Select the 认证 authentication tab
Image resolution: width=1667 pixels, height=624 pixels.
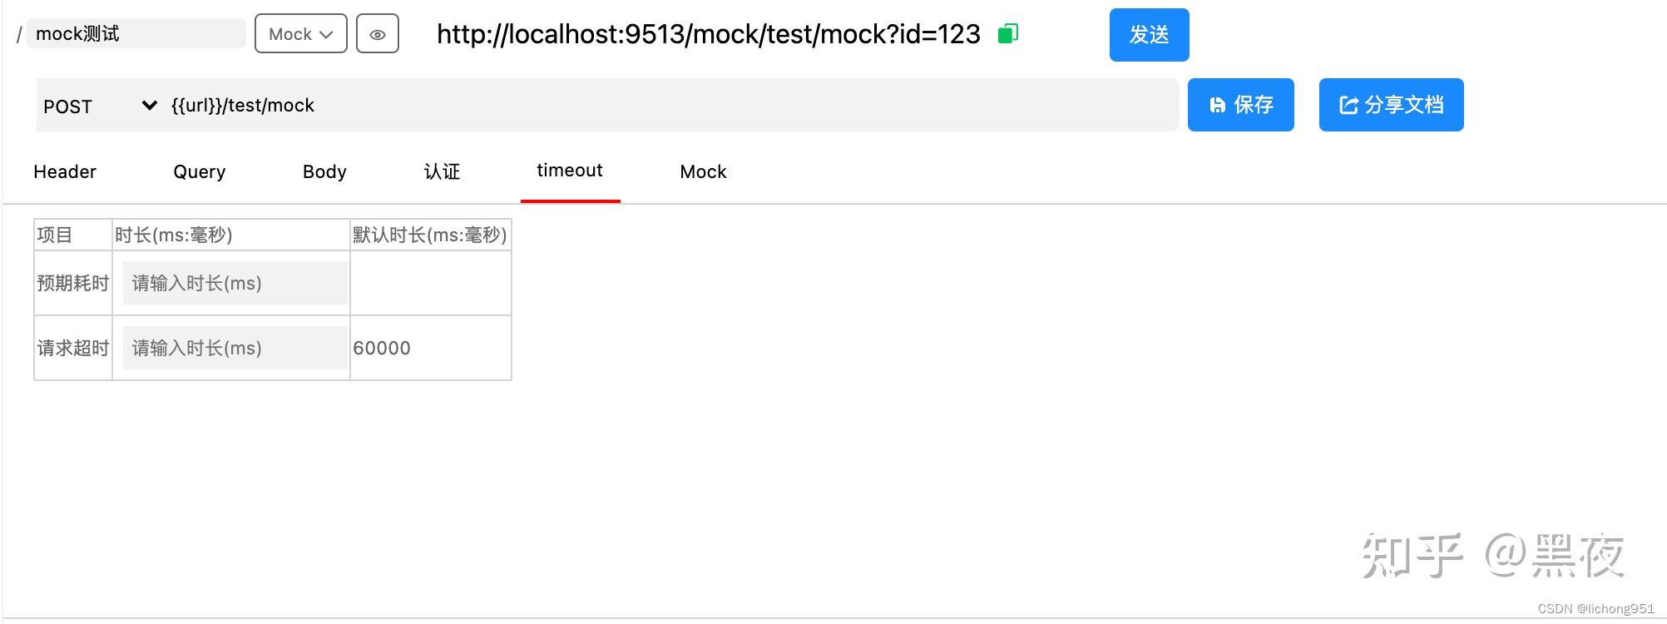click(442, 171)
